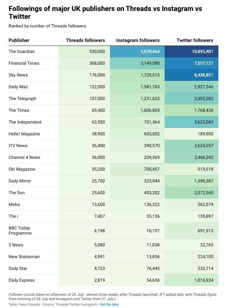This screenshot has width=229, height=308.
Task: Select New Statesman publisher name
Action: [x=24, y=257]
